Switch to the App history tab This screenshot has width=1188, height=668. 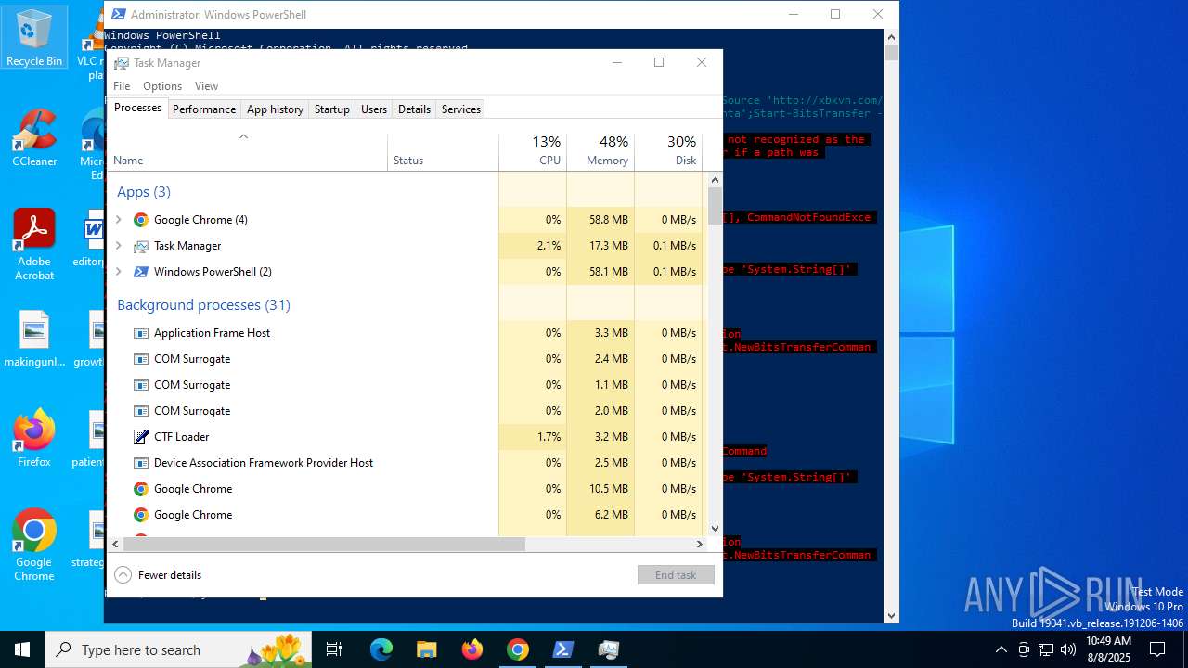coord(275,109)
